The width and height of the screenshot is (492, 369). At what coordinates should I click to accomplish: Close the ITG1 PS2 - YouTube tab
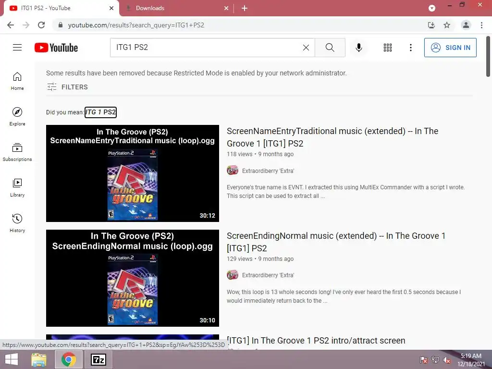click(x=111, y=8)
